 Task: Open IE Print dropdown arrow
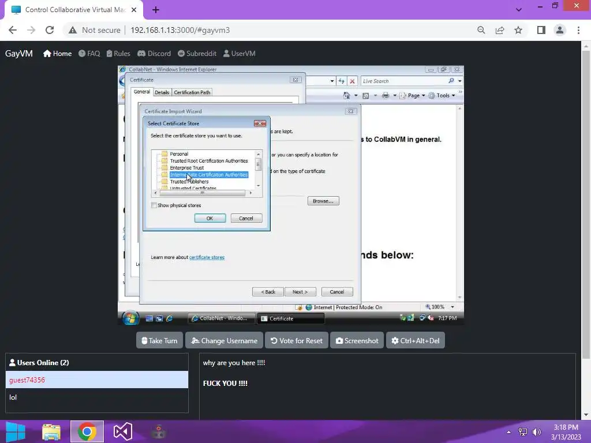click(x=395, y=96)
